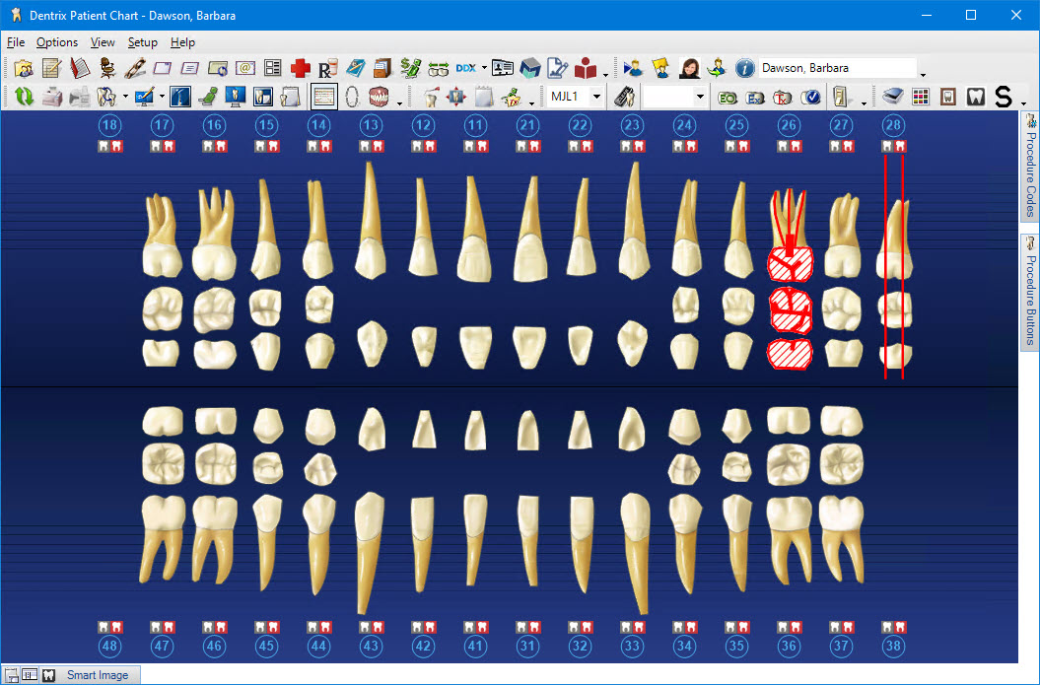Toggle the gray tooth marker above tooth 48

(104, 627)
